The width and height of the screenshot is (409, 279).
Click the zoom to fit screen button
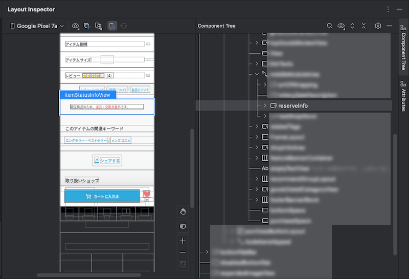tap(183, 264)
